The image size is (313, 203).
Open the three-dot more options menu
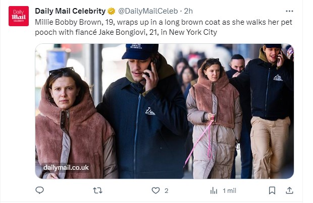point(289,11)
